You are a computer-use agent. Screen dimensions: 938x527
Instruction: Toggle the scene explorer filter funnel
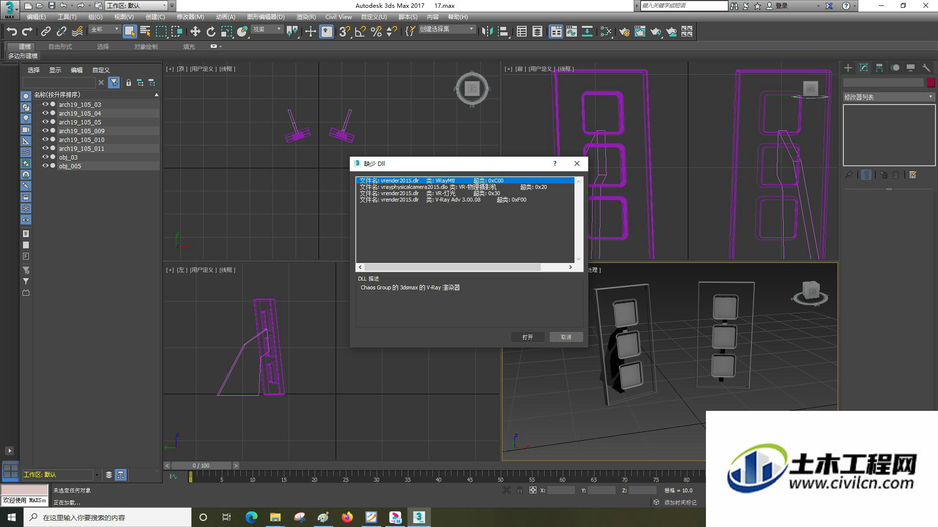(114, 82)
